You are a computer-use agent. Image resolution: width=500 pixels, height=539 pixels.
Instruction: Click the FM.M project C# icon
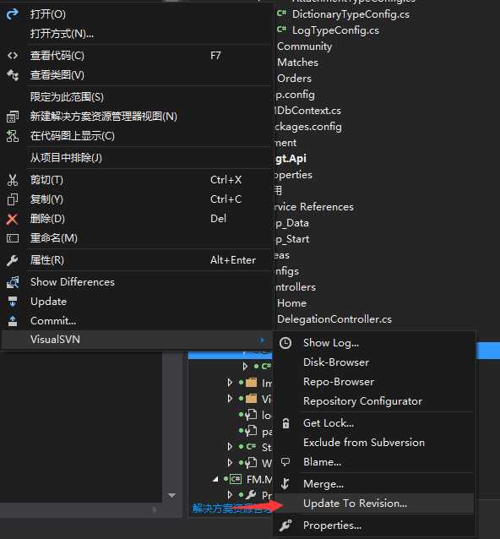[x=236, y=479]
